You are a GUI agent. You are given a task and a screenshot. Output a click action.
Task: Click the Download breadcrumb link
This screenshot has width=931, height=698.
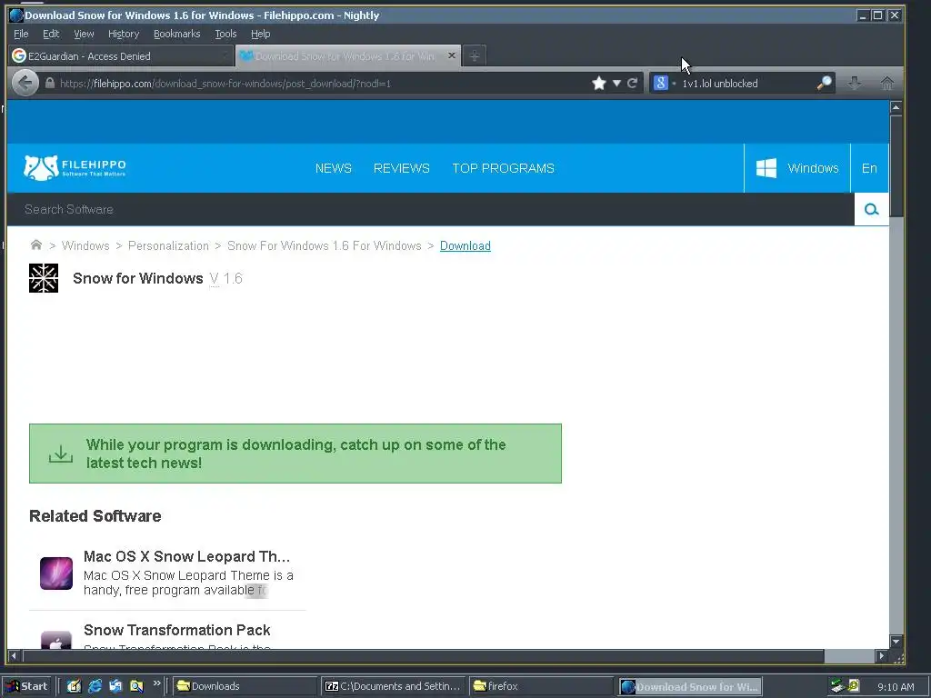coord(465,245)
